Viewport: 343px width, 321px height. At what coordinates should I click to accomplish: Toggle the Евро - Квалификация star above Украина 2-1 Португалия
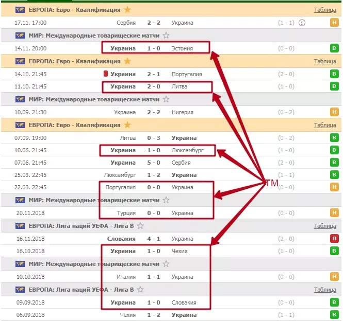coord(127,61)
